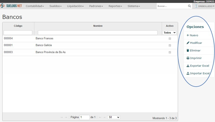This screenshot has width=215, height=122.
Task: Click the download icon beside Exportar Excel
Action: [x=188, y=66]
